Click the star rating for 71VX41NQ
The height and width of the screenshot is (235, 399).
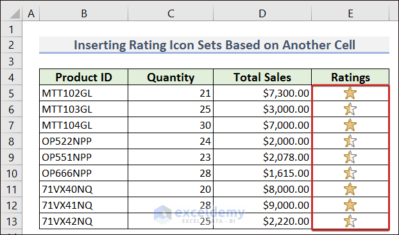pyautogui.click(x=350, y=205)
